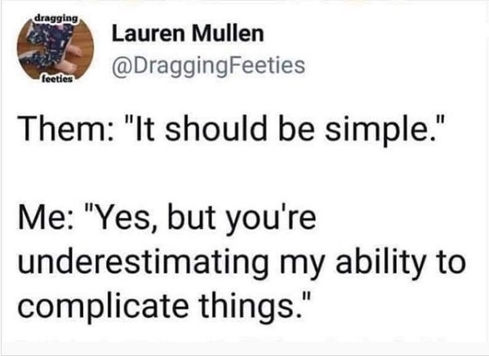Click the word 'It' after the opening quote
Image resolution: width=489 pixels, height=356 pixels.
click(144, 128)
